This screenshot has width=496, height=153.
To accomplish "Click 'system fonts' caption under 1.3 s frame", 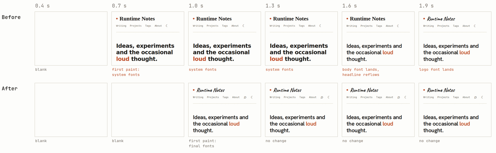I will (279, 70).
